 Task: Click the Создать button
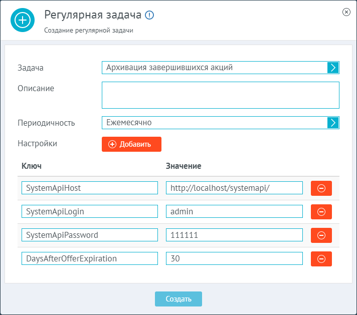coord(178,299)
